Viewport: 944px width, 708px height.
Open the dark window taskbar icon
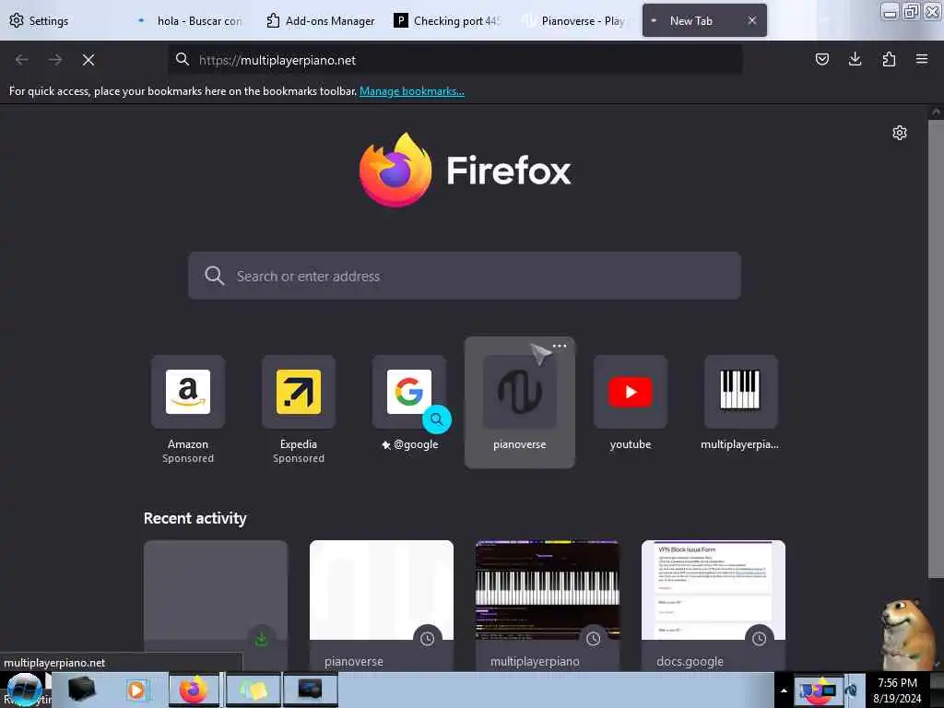310,690
